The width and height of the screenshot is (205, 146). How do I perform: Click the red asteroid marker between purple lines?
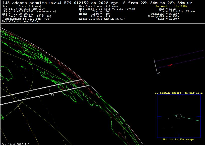click(170, 65)
